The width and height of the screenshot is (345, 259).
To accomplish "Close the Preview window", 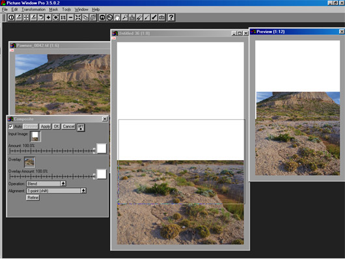I will click(x=342, y=32).
